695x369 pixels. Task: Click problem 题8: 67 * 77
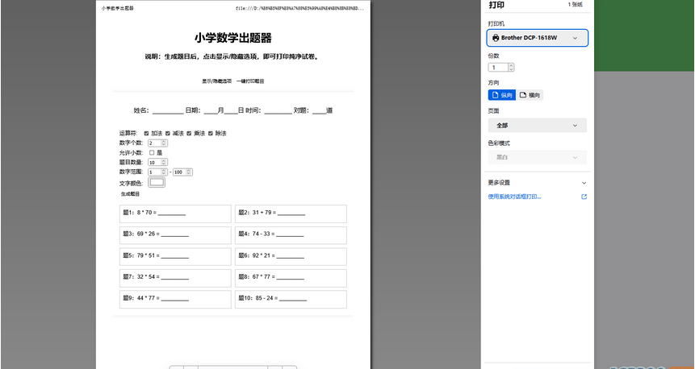291,278
